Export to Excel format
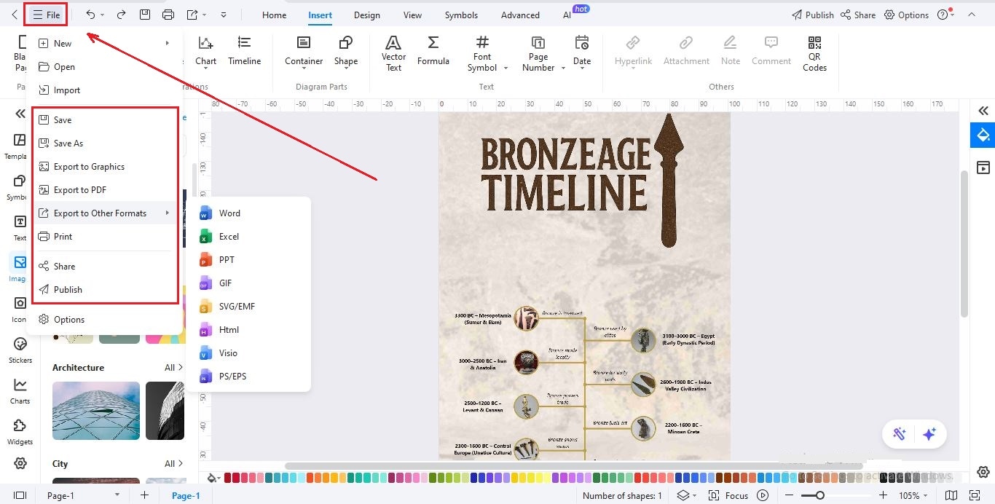The image size is (995, 504). click(x=248, y=236)
